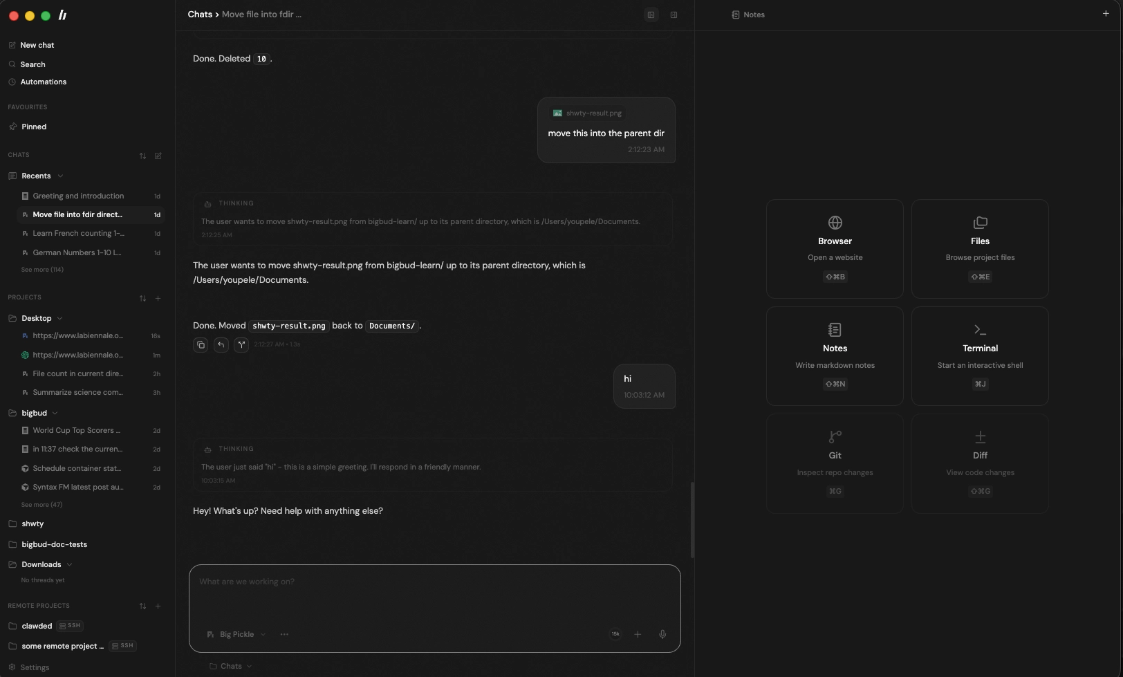
Task: Click the branch icon under the Done message
Action: [241, 344]
